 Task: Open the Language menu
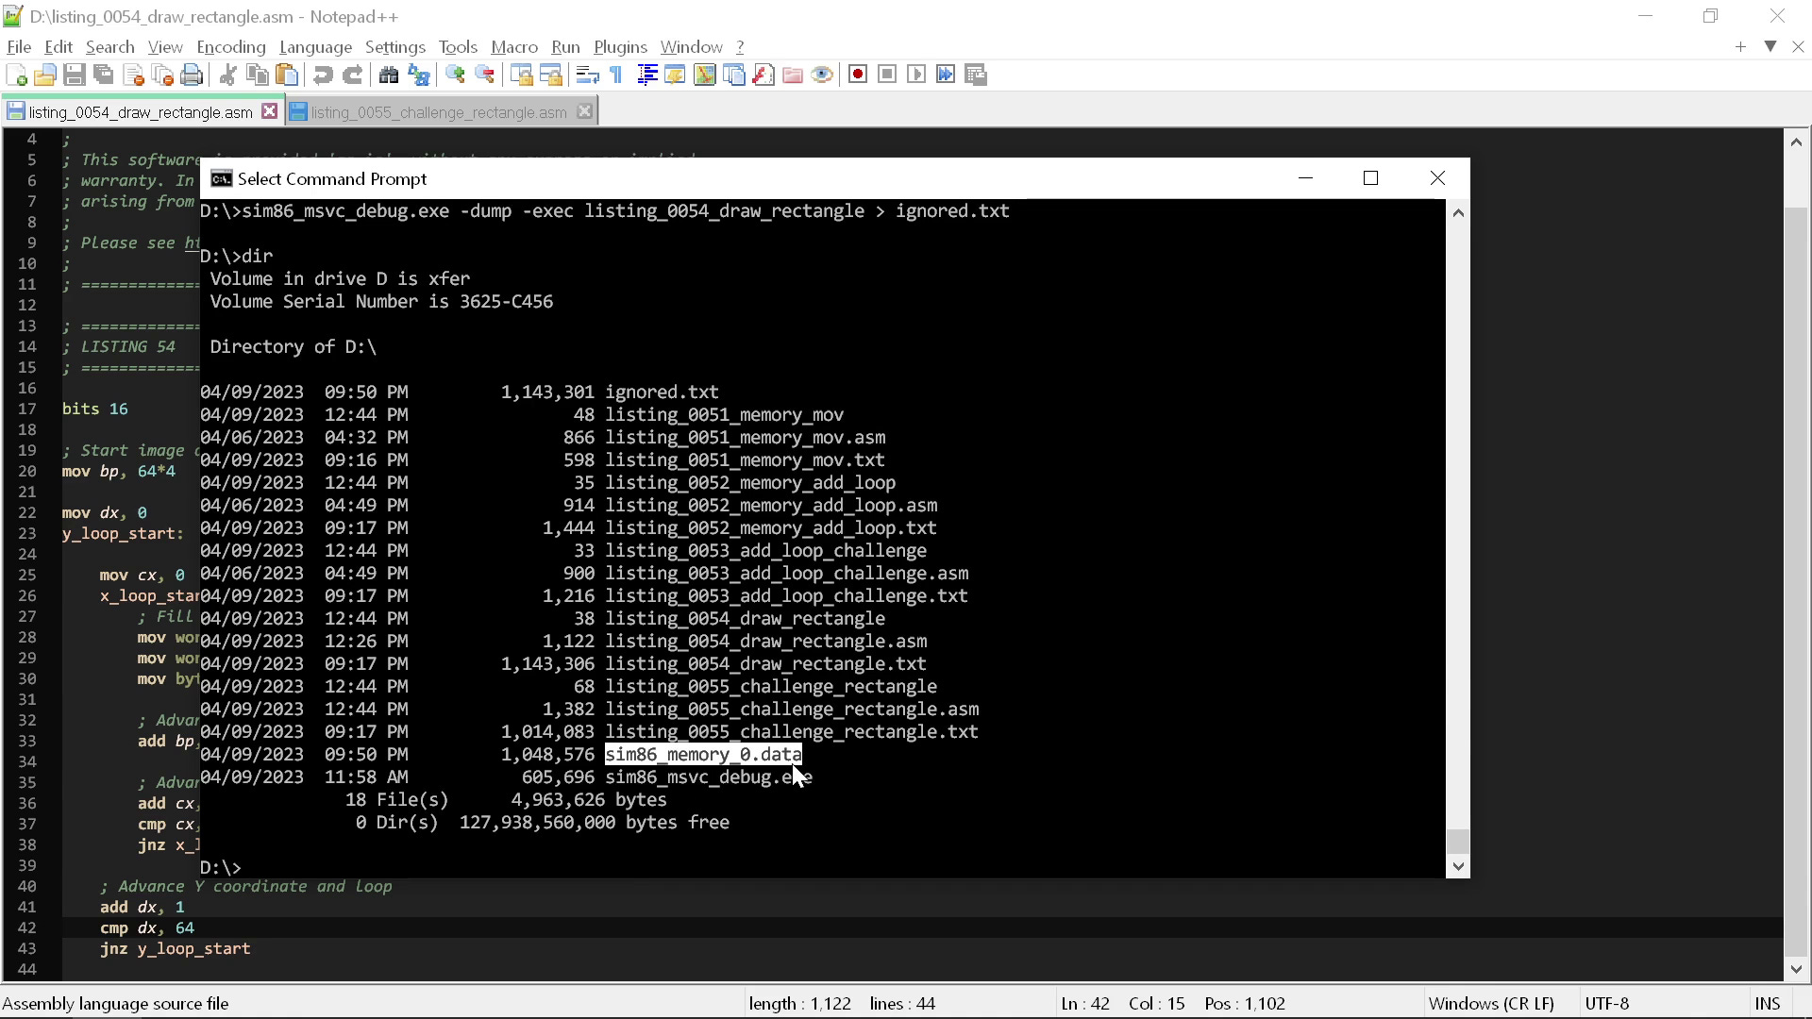point(315,46)
